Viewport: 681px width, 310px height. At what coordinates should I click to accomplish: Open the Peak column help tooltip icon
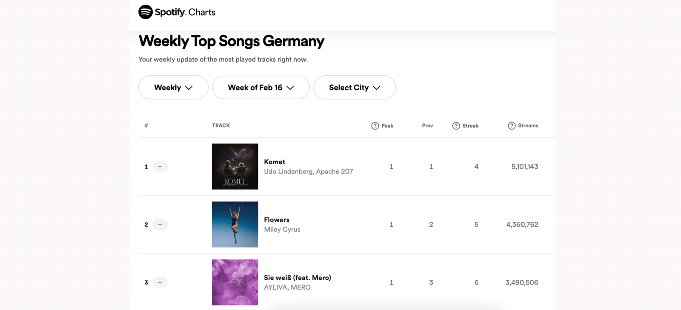tap(375, 125)
